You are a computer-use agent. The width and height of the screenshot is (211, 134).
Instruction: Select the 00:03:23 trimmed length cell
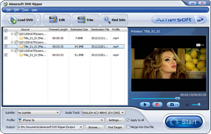coord(58,55)
